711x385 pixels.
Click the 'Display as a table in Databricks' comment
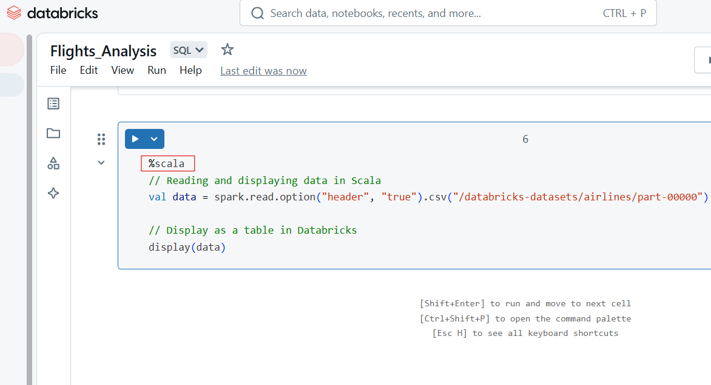(x=252, y=230)
